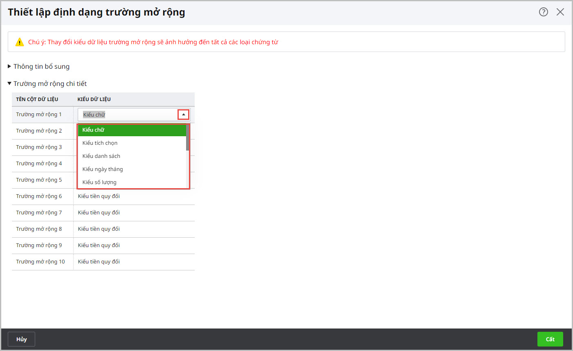Click the yellow warning triangle icon
The height and width of the screenshot is (351, 573).
coord(20,42)
